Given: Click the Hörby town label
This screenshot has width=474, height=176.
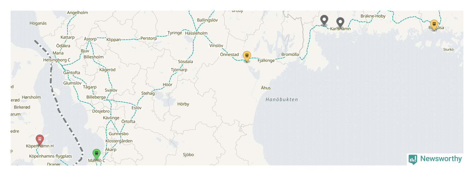Looking at the screenshot, I should click(x=183, y=104).
